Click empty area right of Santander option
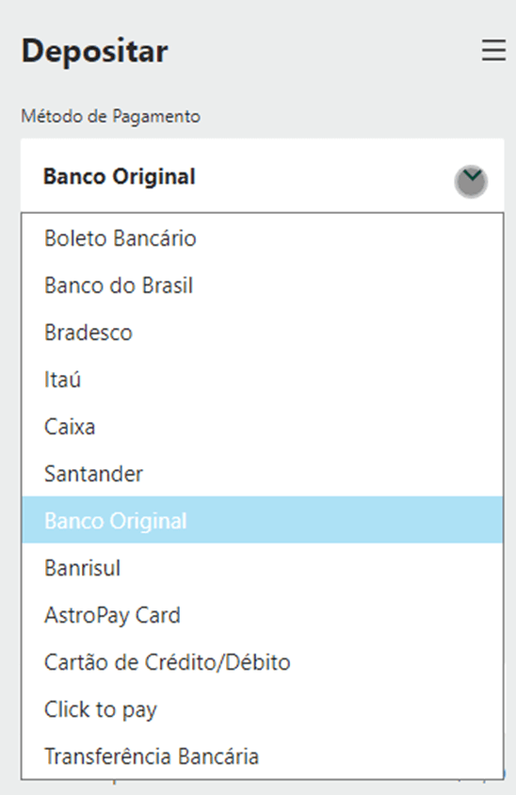This screenshot has width=516, height=795. tap(325, 474)
